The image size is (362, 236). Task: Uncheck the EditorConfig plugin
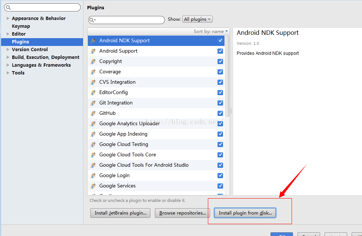[x=220, y=93]
